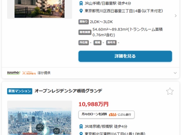Click the map pin beside 北区滝野川 address
Image resolution: width=181 pixels, height=135 pixels.
pyautogui.click(x=81, y=134)
